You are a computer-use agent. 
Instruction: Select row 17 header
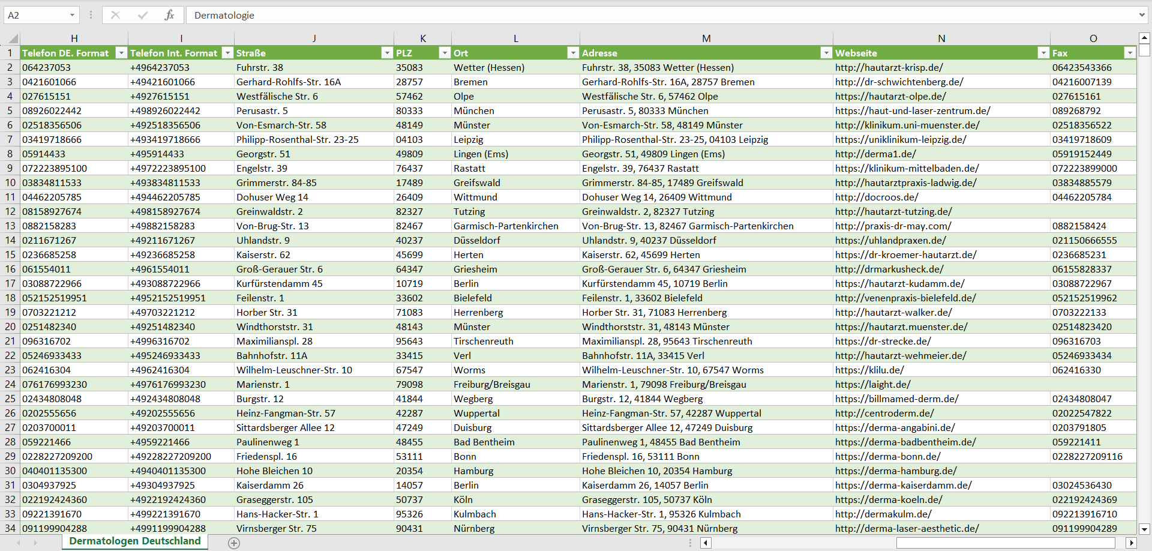click(x=10, y=283)
